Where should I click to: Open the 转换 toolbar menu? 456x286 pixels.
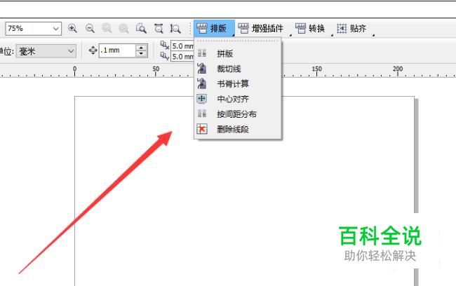[313, 28]
